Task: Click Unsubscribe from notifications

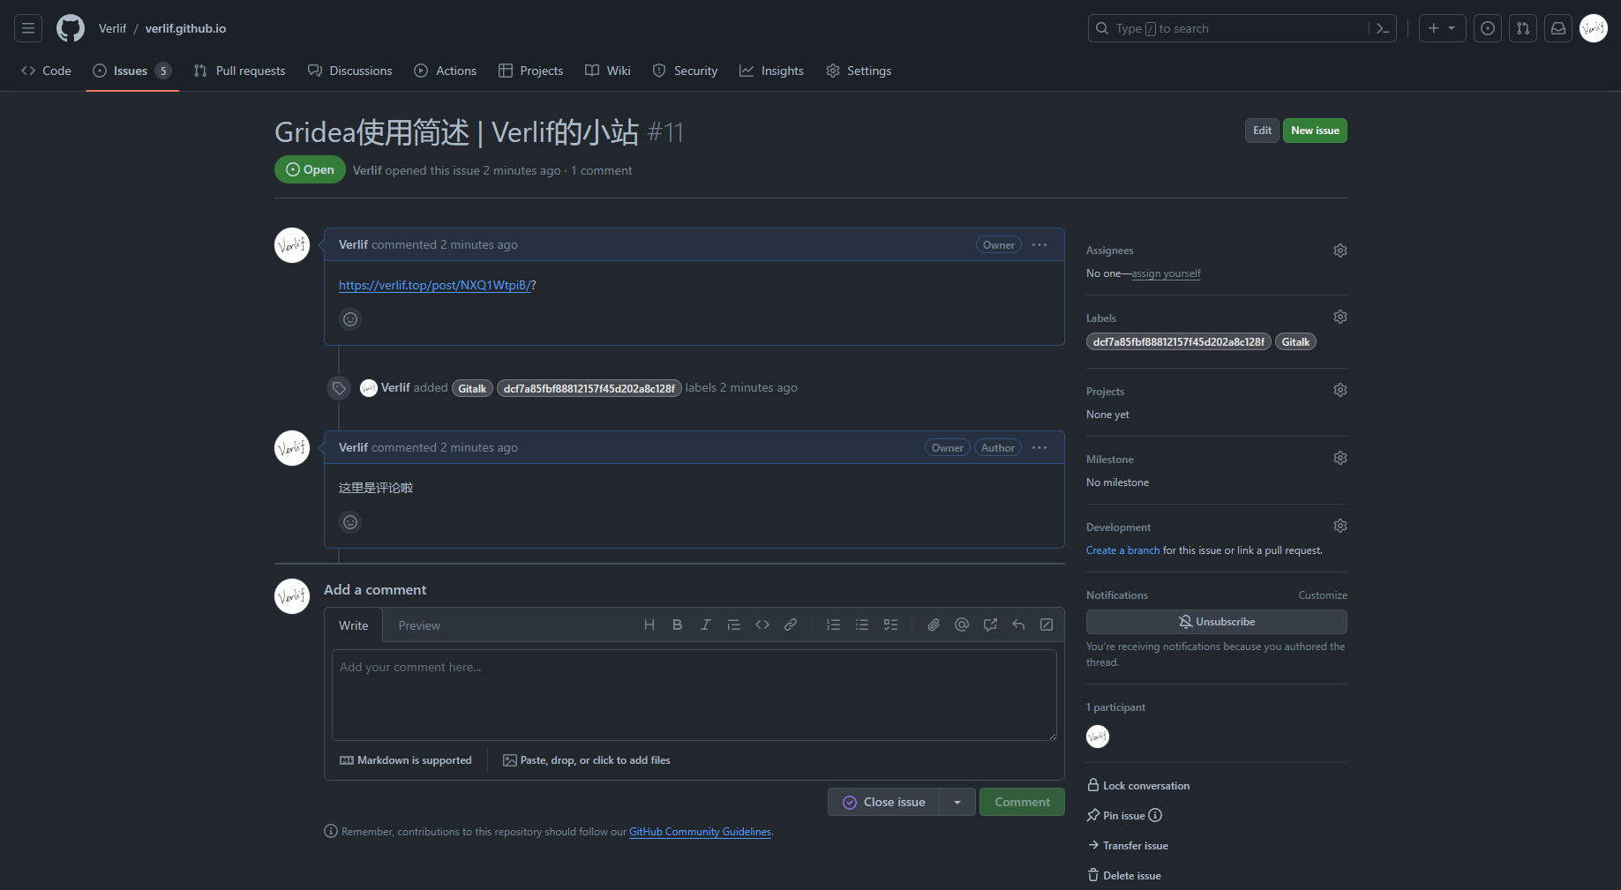Action: point(1216,622)
